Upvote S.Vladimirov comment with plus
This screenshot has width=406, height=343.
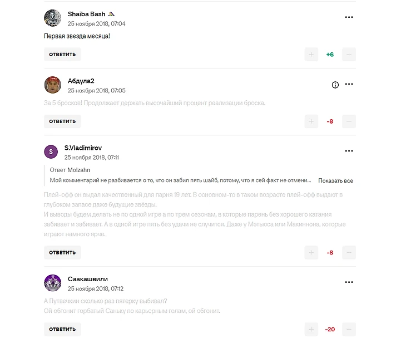click(x=311, y=253)
